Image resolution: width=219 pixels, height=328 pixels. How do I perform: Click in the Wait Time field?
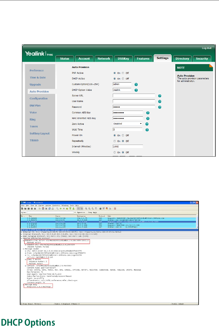[x=128, y=129]
